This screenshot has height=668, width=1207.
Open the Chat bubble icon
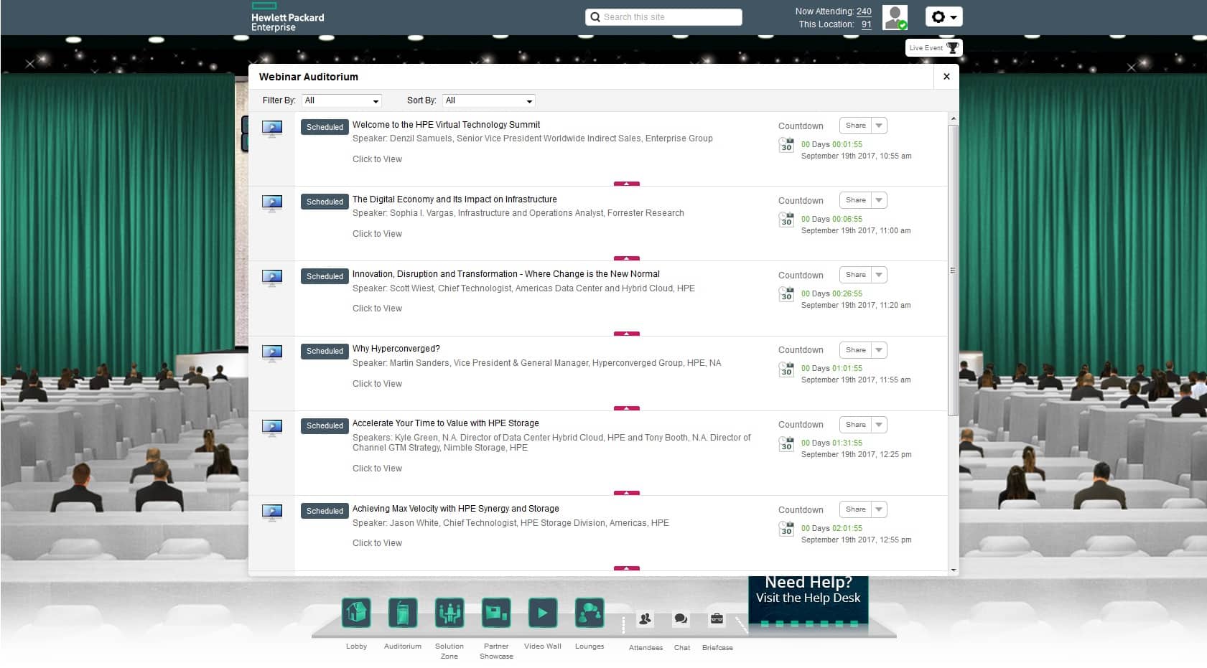coord(681,619)
